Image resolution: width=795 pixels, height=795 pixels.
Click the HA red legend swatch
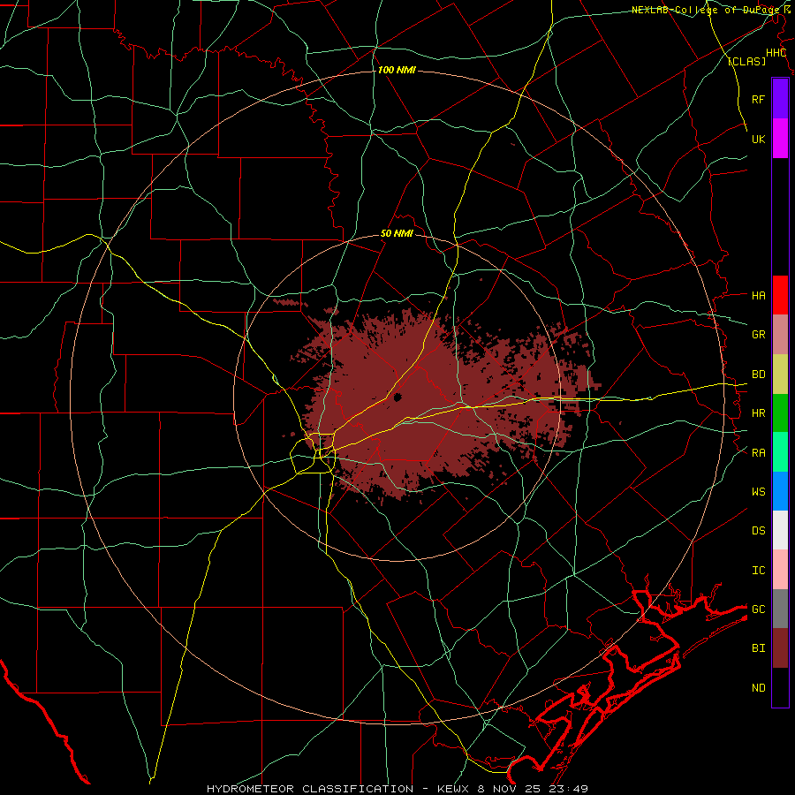coord(780,295)
